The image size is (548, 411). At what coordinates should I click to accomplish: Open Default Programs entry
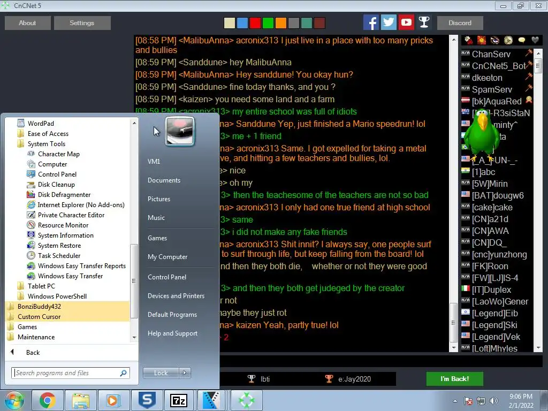[x=172, y=315]
